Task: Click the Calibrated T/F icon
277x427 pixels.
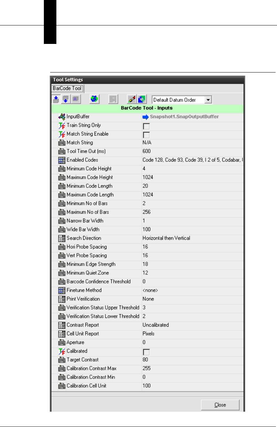Action: pos(62,351)
